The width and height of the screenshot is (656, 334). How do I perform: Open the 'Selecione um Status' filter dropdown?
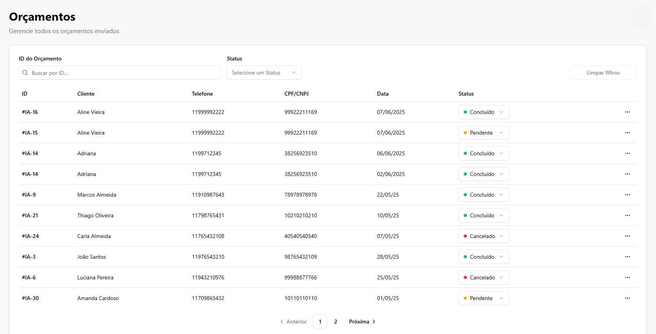point(264,73)
